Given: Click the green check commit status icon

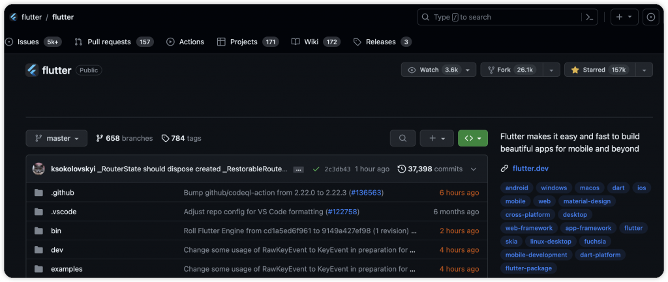Looking at the screenshot, I should [x=316, y=169].
